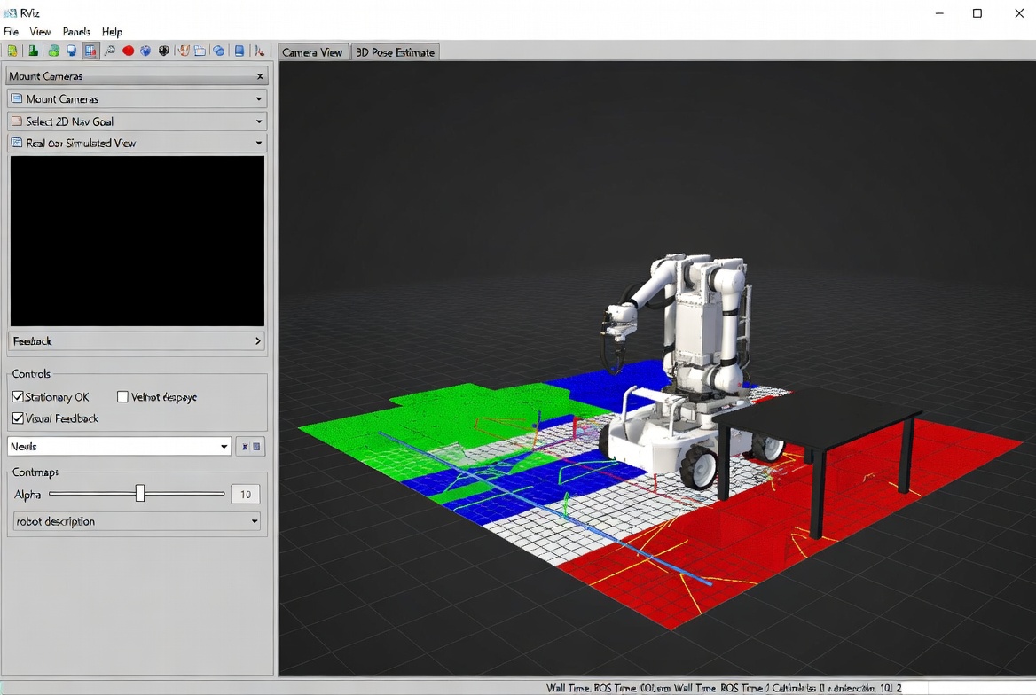
Task: Expand the Feedback section chevron
Action: pos(258,341)
